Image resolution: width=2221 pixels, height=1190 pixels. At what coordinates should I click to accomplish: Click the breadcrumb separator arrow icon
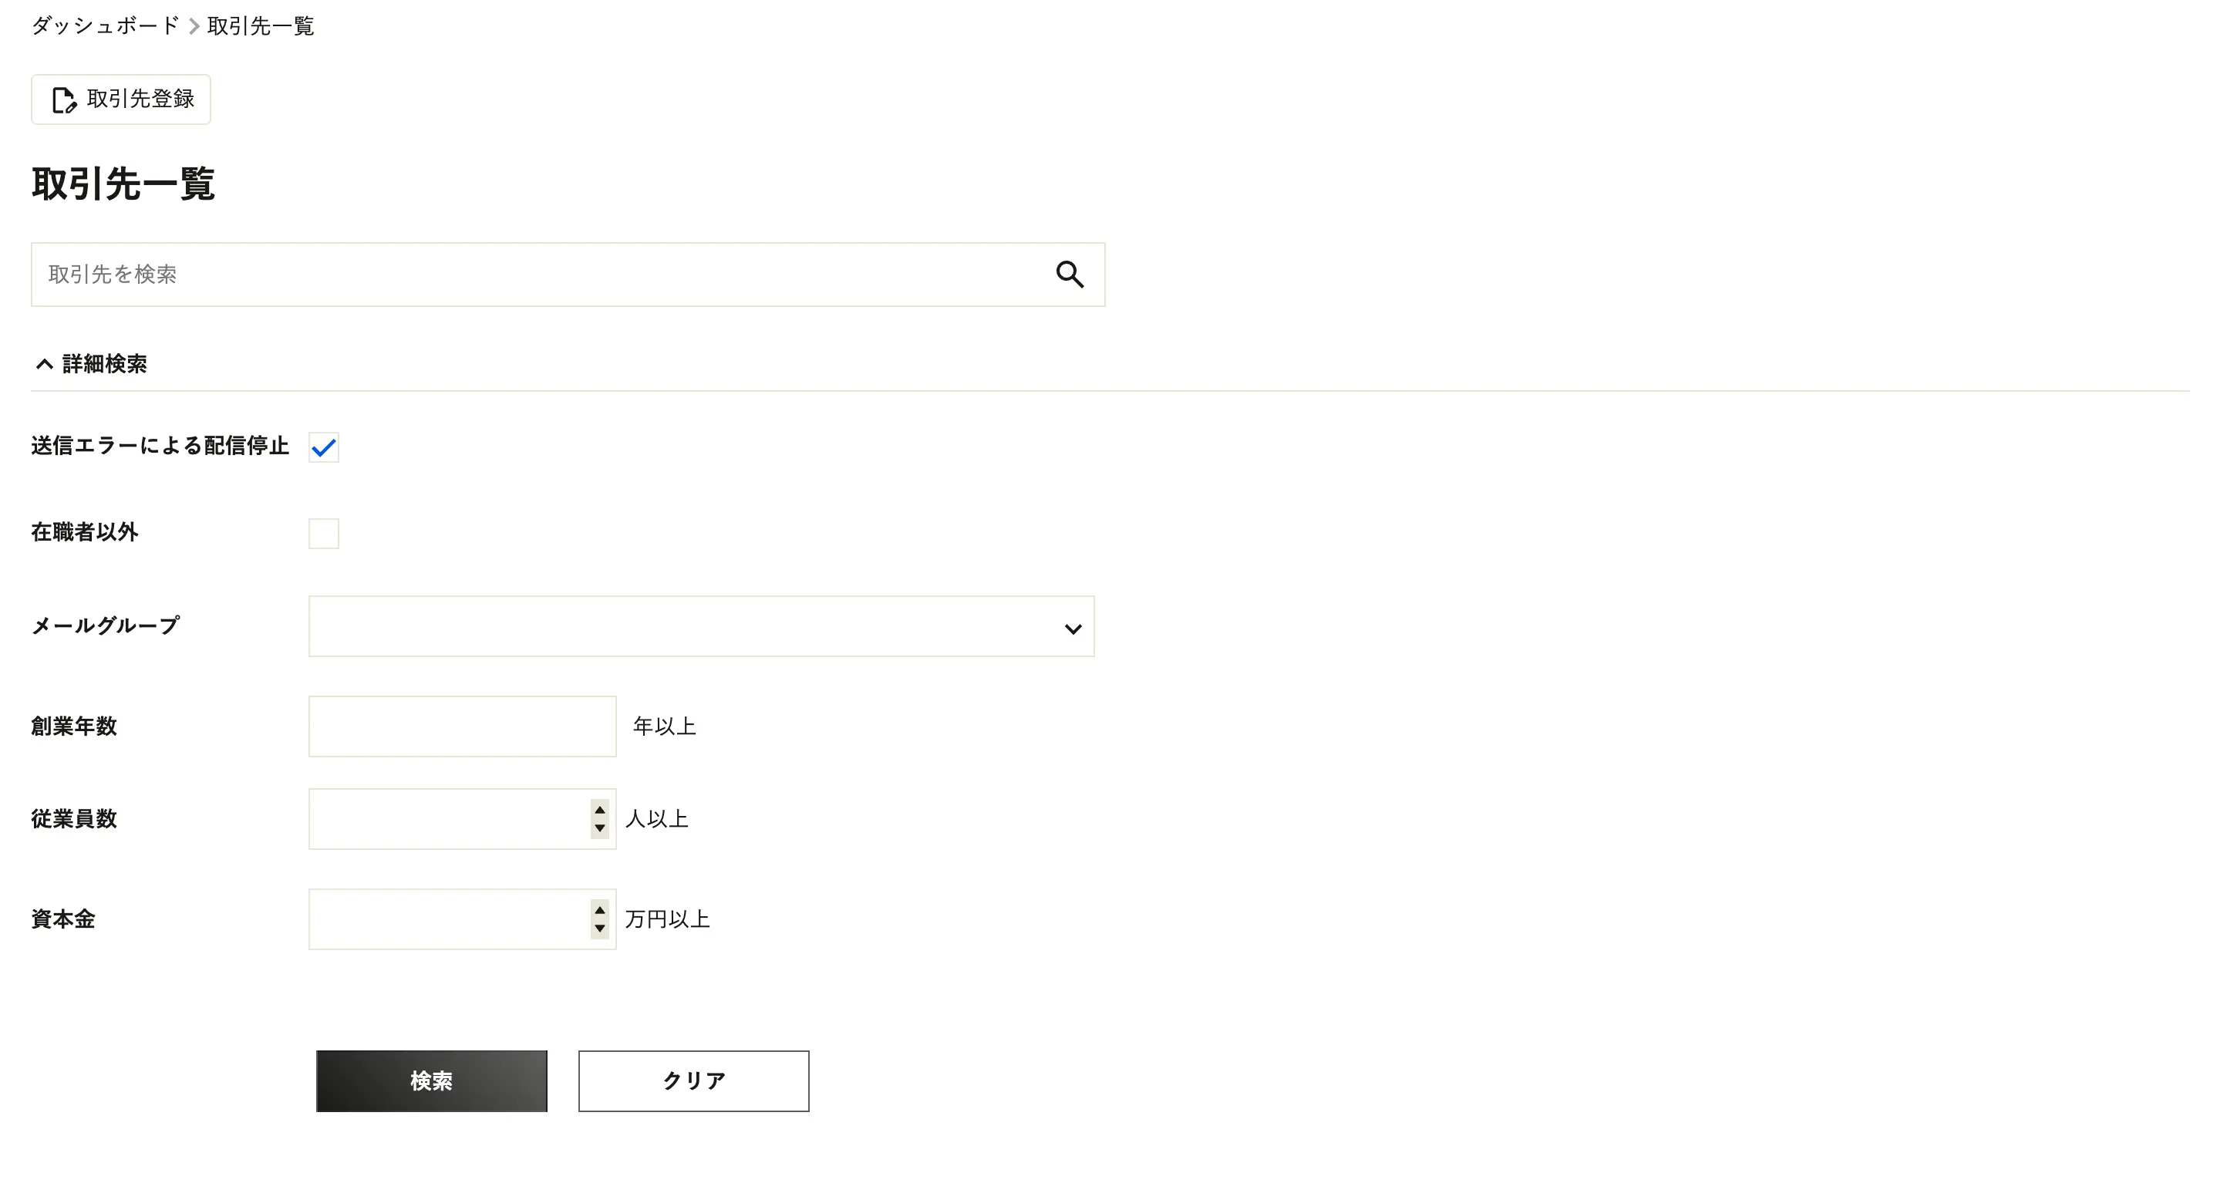(x=194, y=27)
